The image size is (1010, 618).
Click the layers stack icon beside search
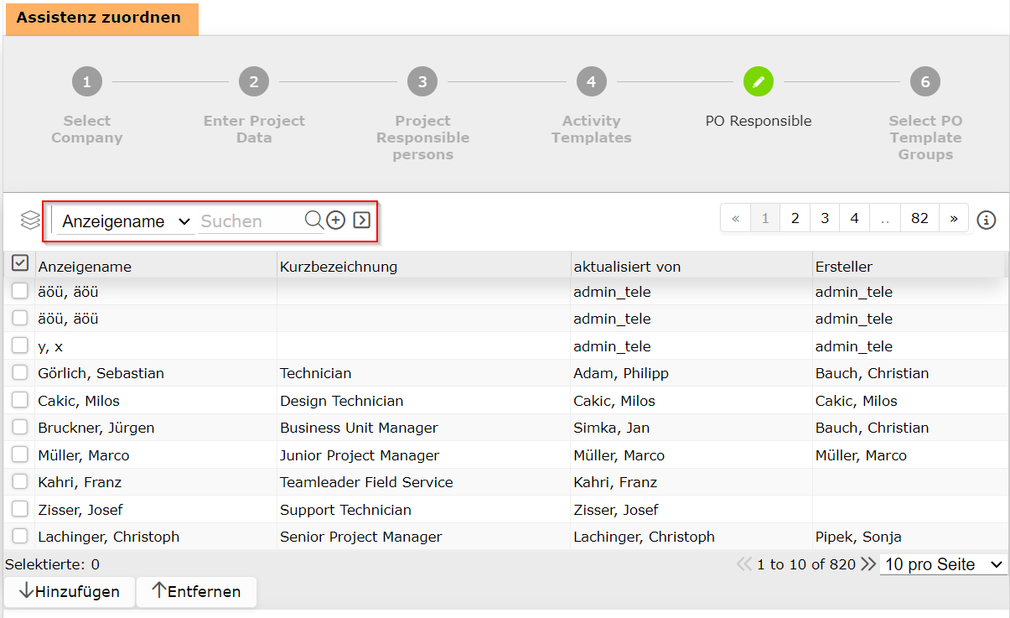31,221
